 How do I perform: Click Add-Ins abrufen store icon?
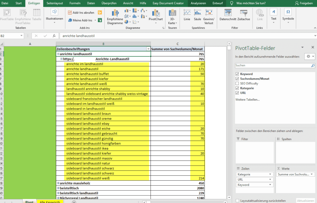click(70, 13)
